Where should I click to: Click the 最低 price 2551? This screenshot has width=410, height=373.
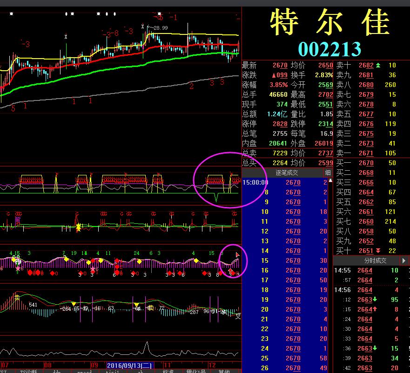coord(326,104)
